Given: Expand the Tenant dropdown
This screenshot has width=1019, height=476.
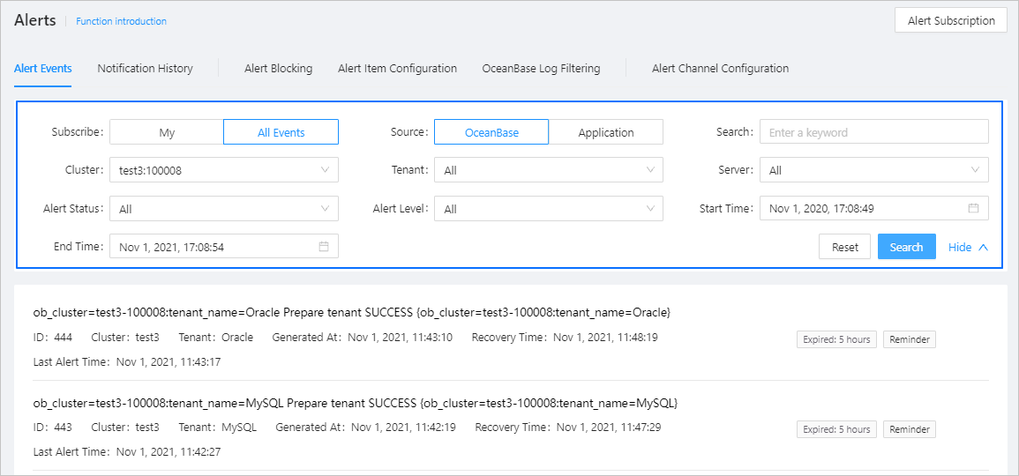Looking at the screenshot, I should (549, 170).
